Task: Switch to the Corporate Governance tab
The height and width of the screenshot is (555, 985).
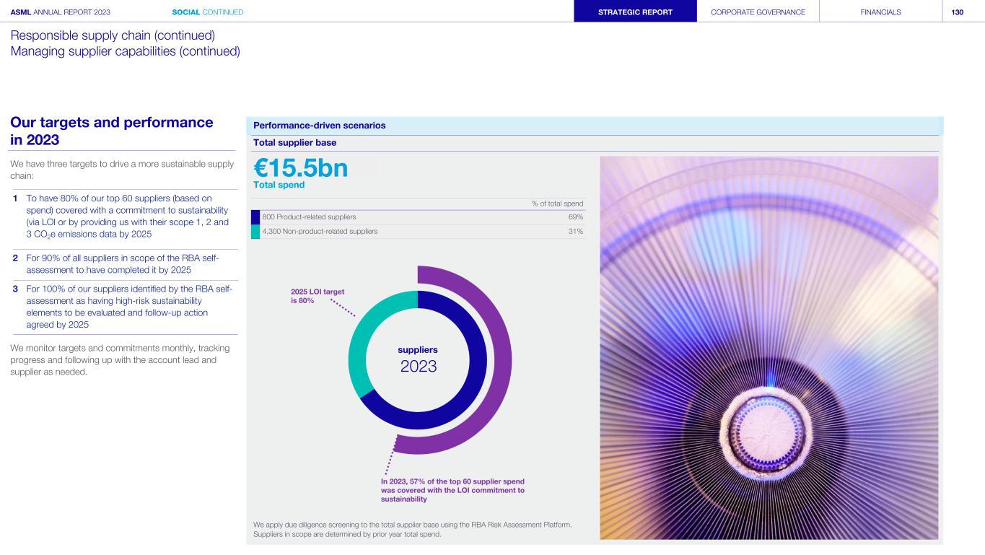Action: tap(758, 12)
